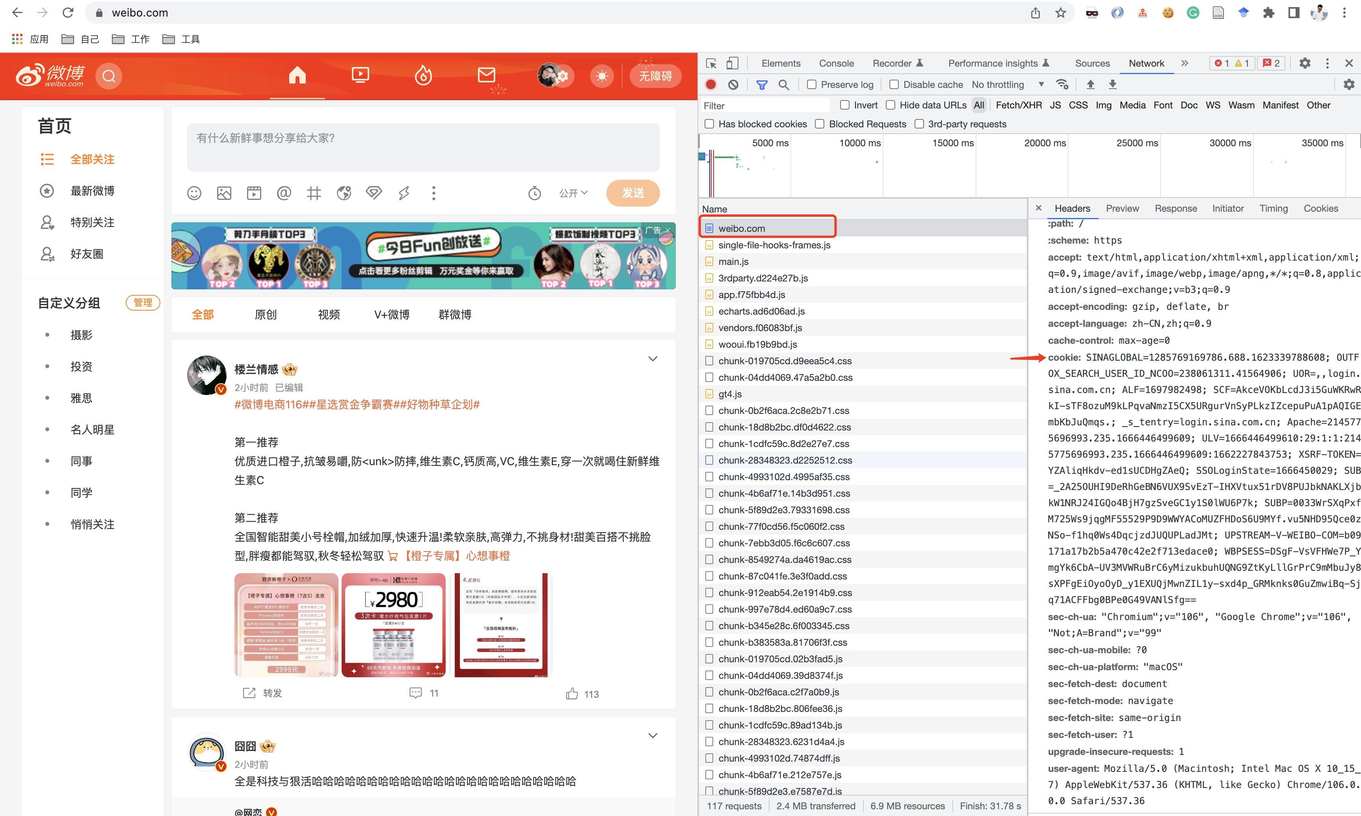Expand the options chevron on 楼兰情感 post
The width and height of the screenshot is (1361, 816).
(x=652, y=359)
